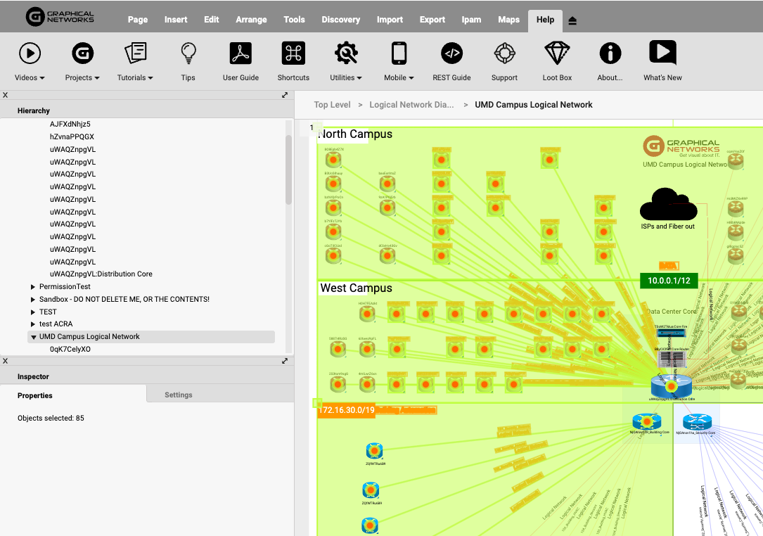Viewport: 763px width, 536px height.
Task: Click the Top Level breadcrumb link
Action: pyautogui.click(x=332, y=105)
